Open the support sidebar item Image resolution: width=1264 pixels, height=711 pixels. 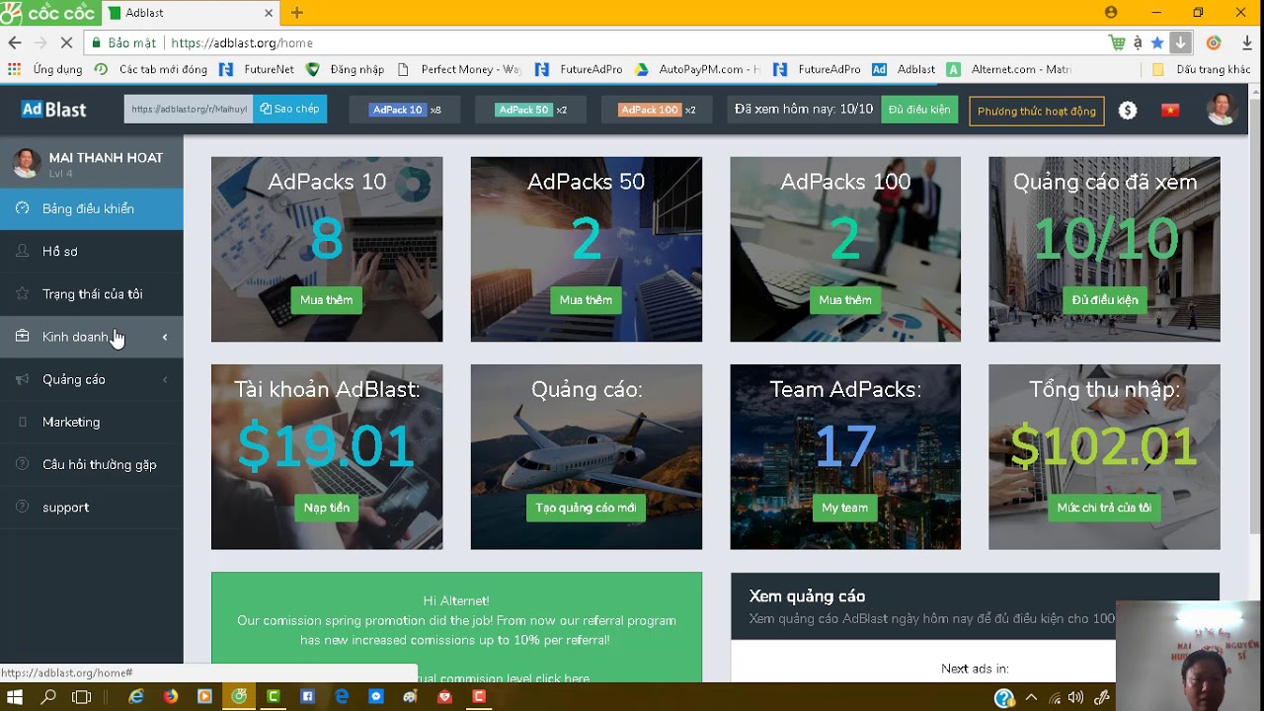click(x=91, y=507)
